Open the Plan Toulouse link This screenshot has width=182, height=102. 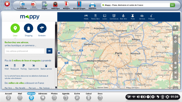point(45,88)
